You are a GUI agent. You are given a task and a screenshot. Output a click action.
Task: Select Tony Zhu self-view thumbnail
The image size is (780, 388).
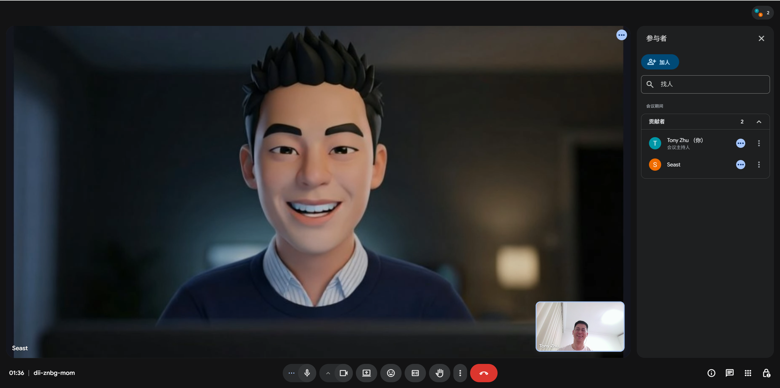pos(580,326)
